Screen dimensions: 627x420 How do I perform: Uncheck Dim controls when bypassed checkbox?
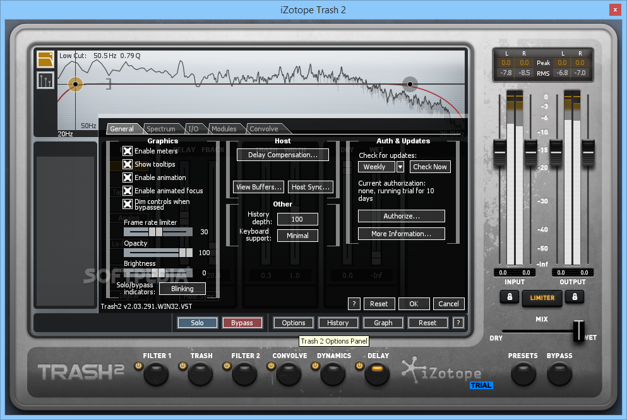pos(128,204)
